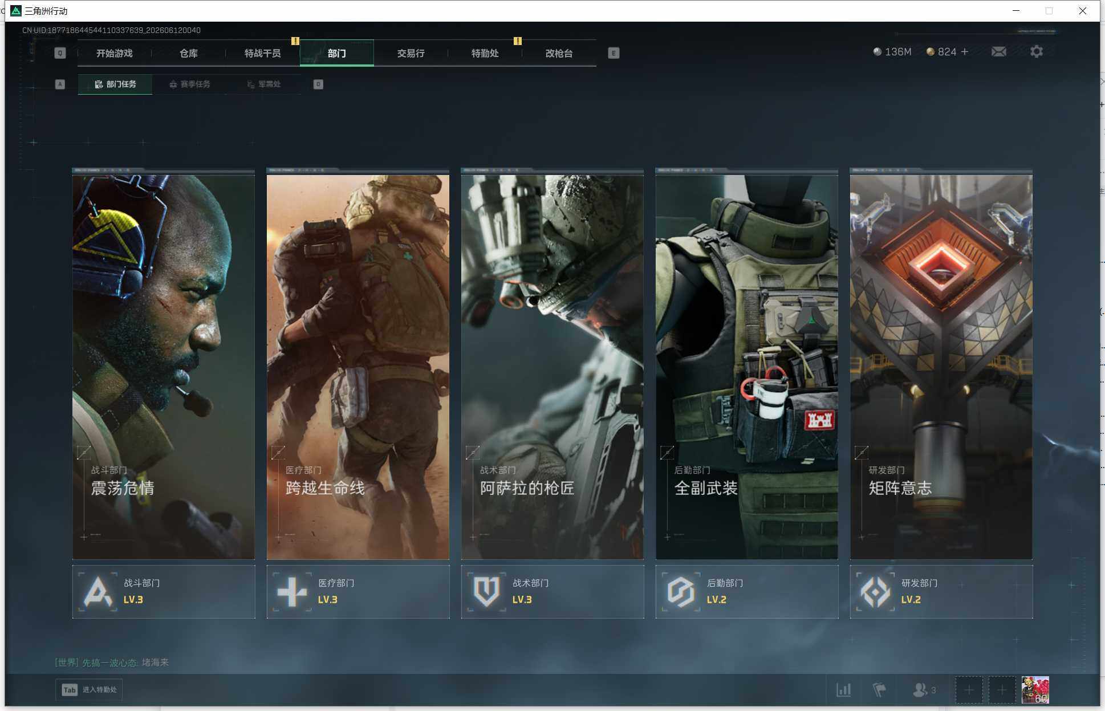The width and height of the screenshot is (1105, 711).
Task: Open the 开始游戏 tab
Action: tap(114, 53)
